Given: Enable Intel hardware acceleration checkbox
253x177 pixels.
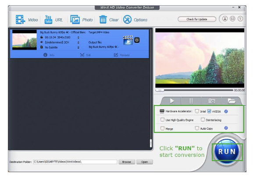Looking at the screenshot, I should (197, 111).
